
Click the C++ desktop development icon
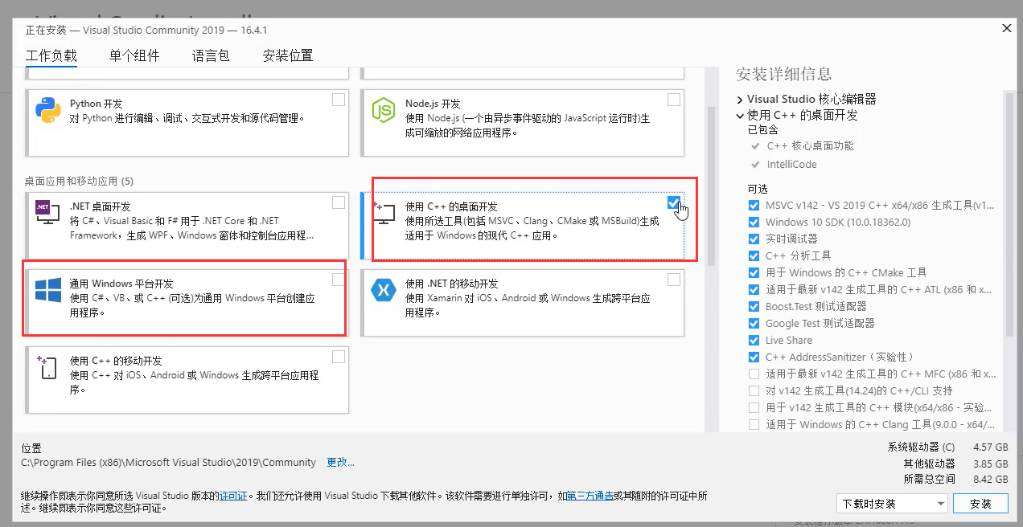pos(384,212)
